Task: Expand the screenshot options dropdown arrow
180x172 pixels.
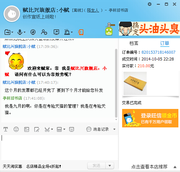Action: point(52,129)
